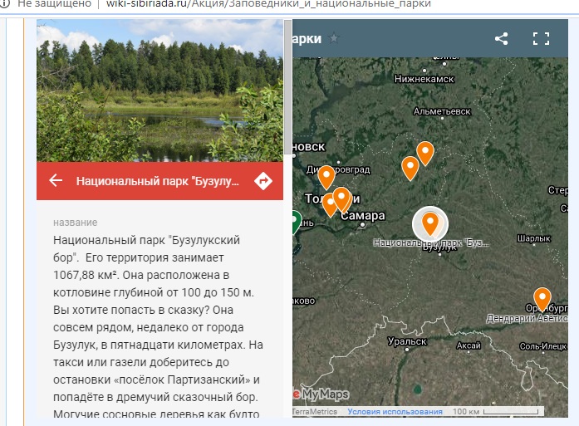This screenshot has height=426, width=579.
Task: Click the back arrow in red header
Action: click(56, 180)
